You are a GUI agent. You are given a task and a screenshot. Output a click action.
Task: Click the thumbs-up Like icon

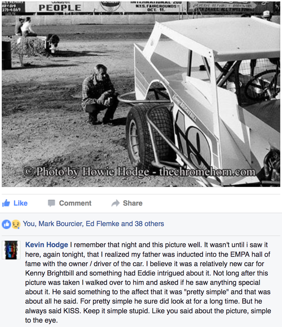(x=6, y=203)
